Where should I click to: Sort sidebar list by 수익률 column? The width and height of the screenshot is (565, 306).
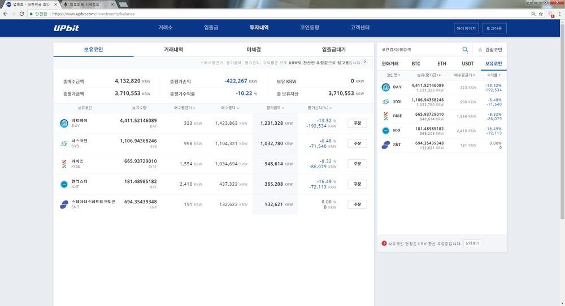pyautogui.click(x=493, y=75)
